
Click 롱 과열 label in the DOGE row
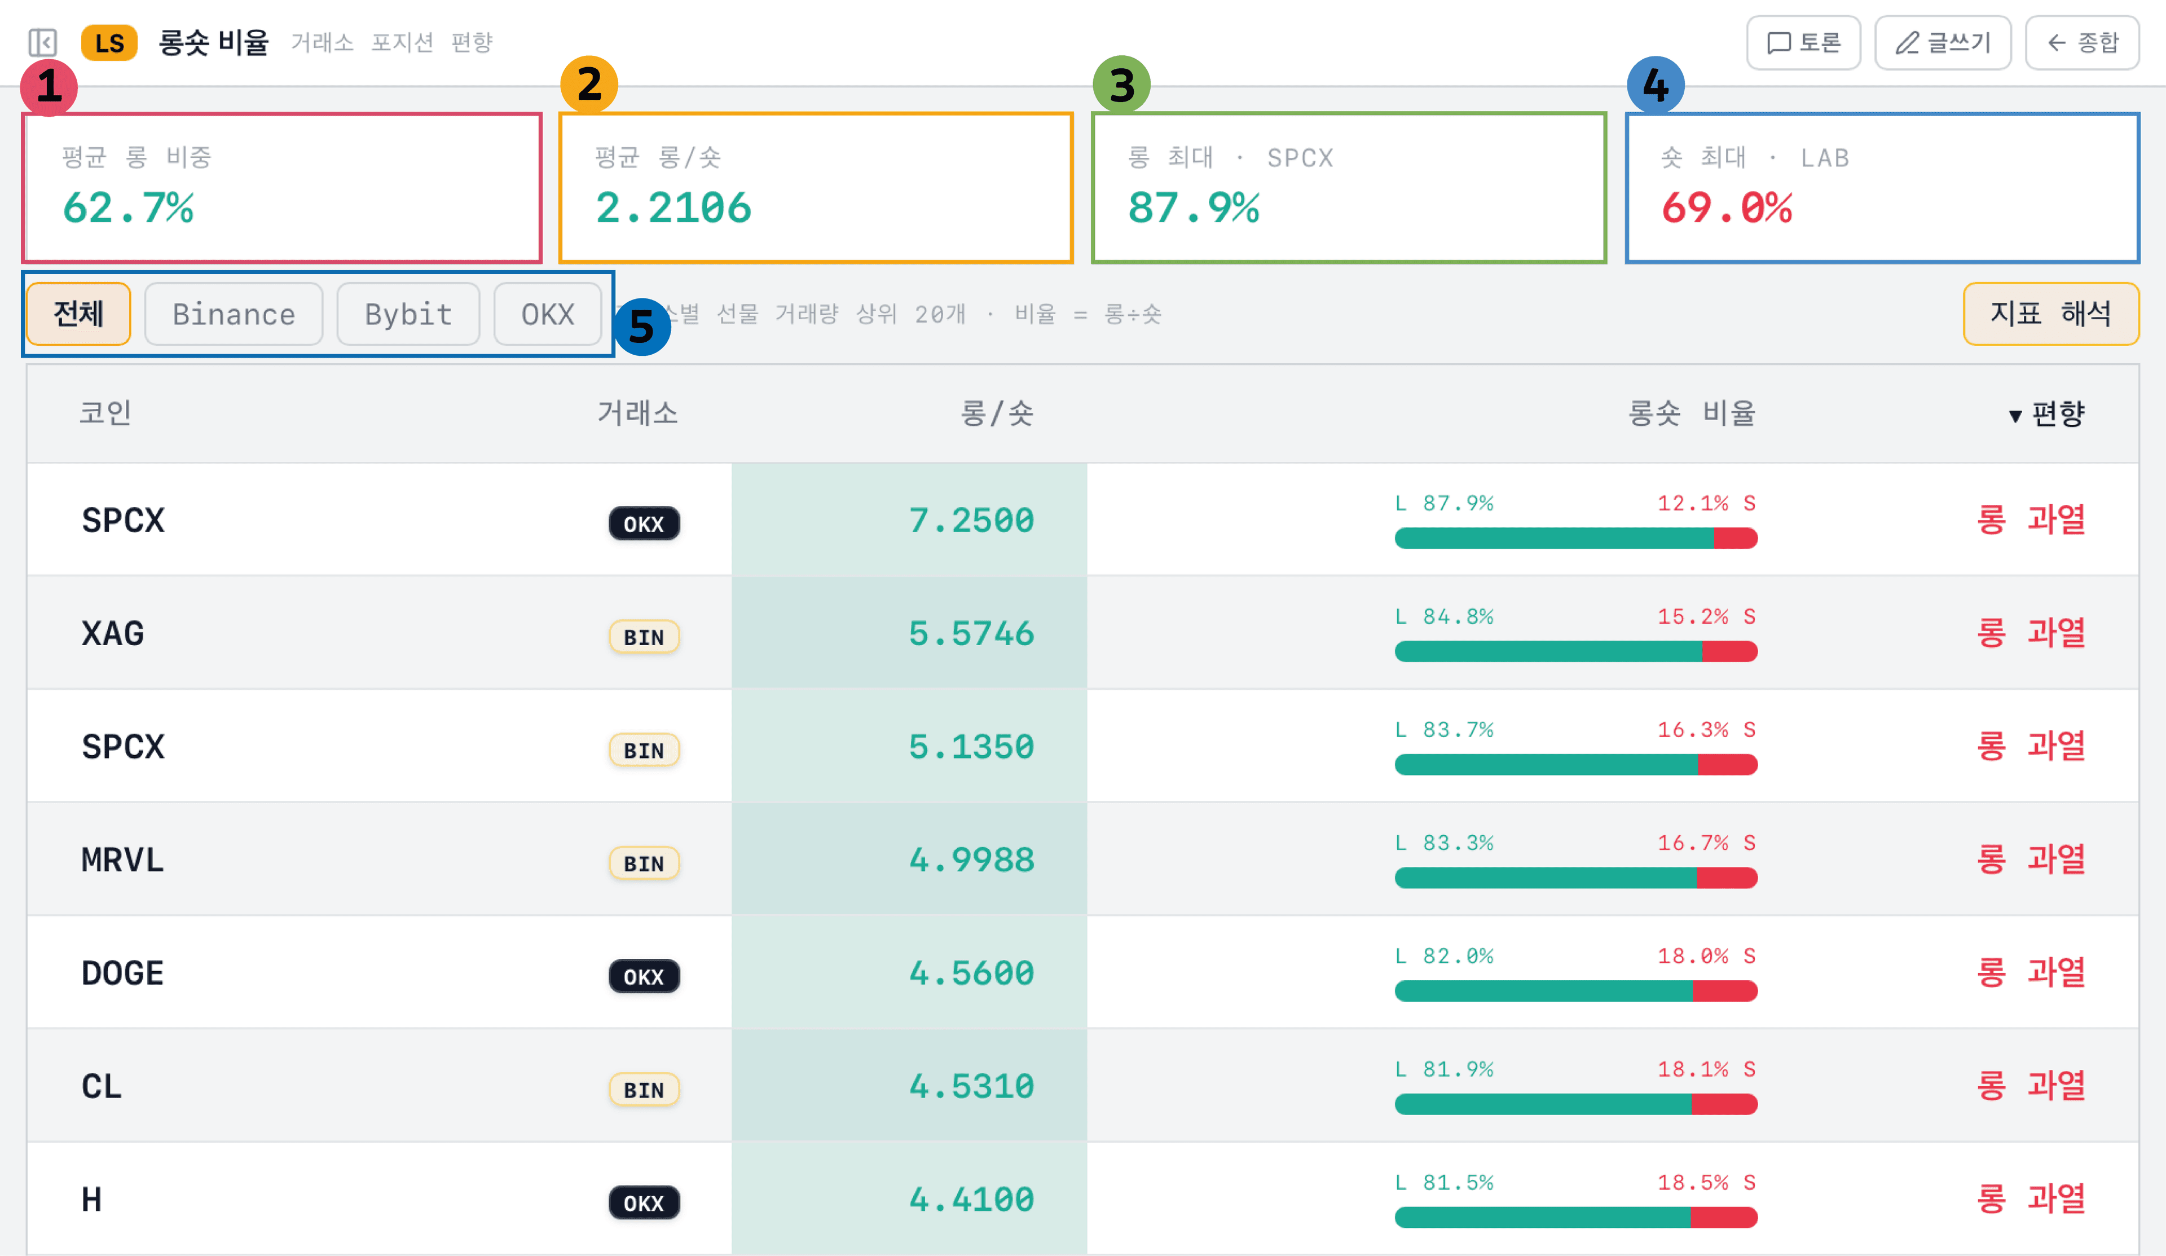pos(2031,973)
